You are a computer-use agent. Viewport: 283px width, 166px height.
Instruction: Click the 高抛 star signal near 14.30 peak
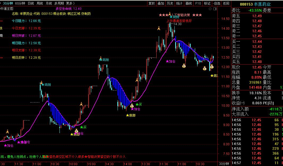point(174,17)
